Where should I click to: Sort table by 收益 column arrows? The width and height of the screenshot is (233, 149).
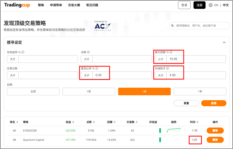(73, 122)
